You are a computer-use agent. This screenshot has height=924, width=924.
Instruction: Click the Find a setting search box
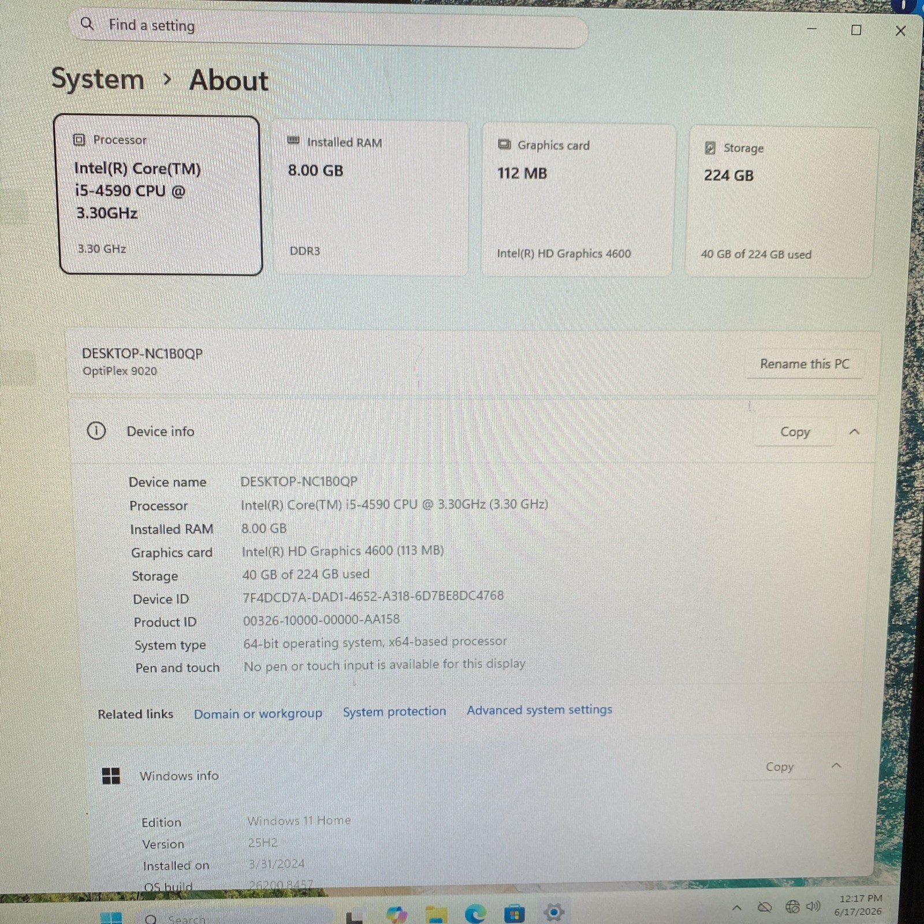(x=330, y=28)
